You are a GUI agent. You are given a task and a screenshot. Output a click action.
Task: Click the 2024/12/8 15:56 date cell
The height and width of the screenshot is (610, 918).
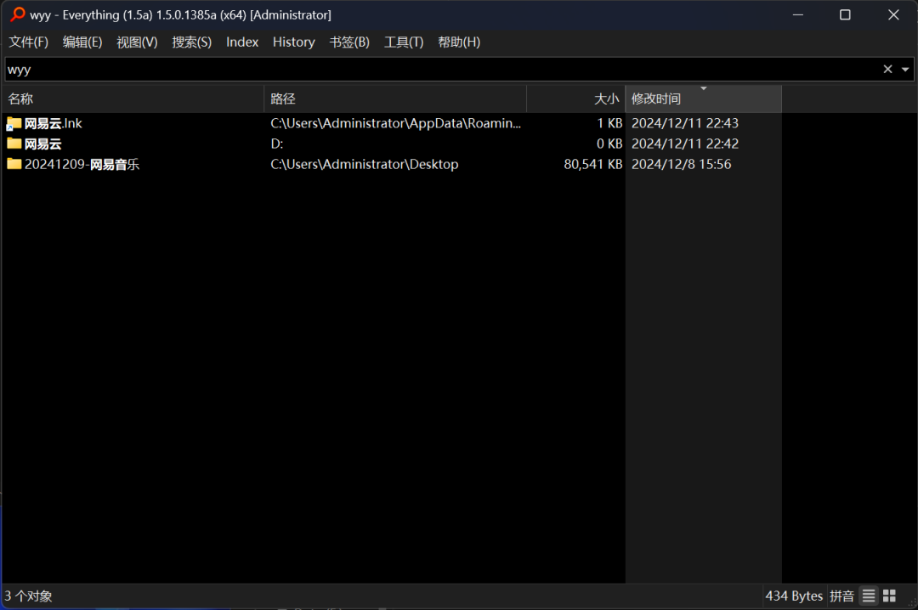coord(682,165)
